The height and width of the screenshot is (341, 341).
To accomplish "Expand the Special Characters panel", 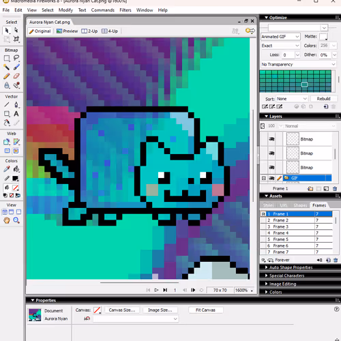I will click(267, 276).
